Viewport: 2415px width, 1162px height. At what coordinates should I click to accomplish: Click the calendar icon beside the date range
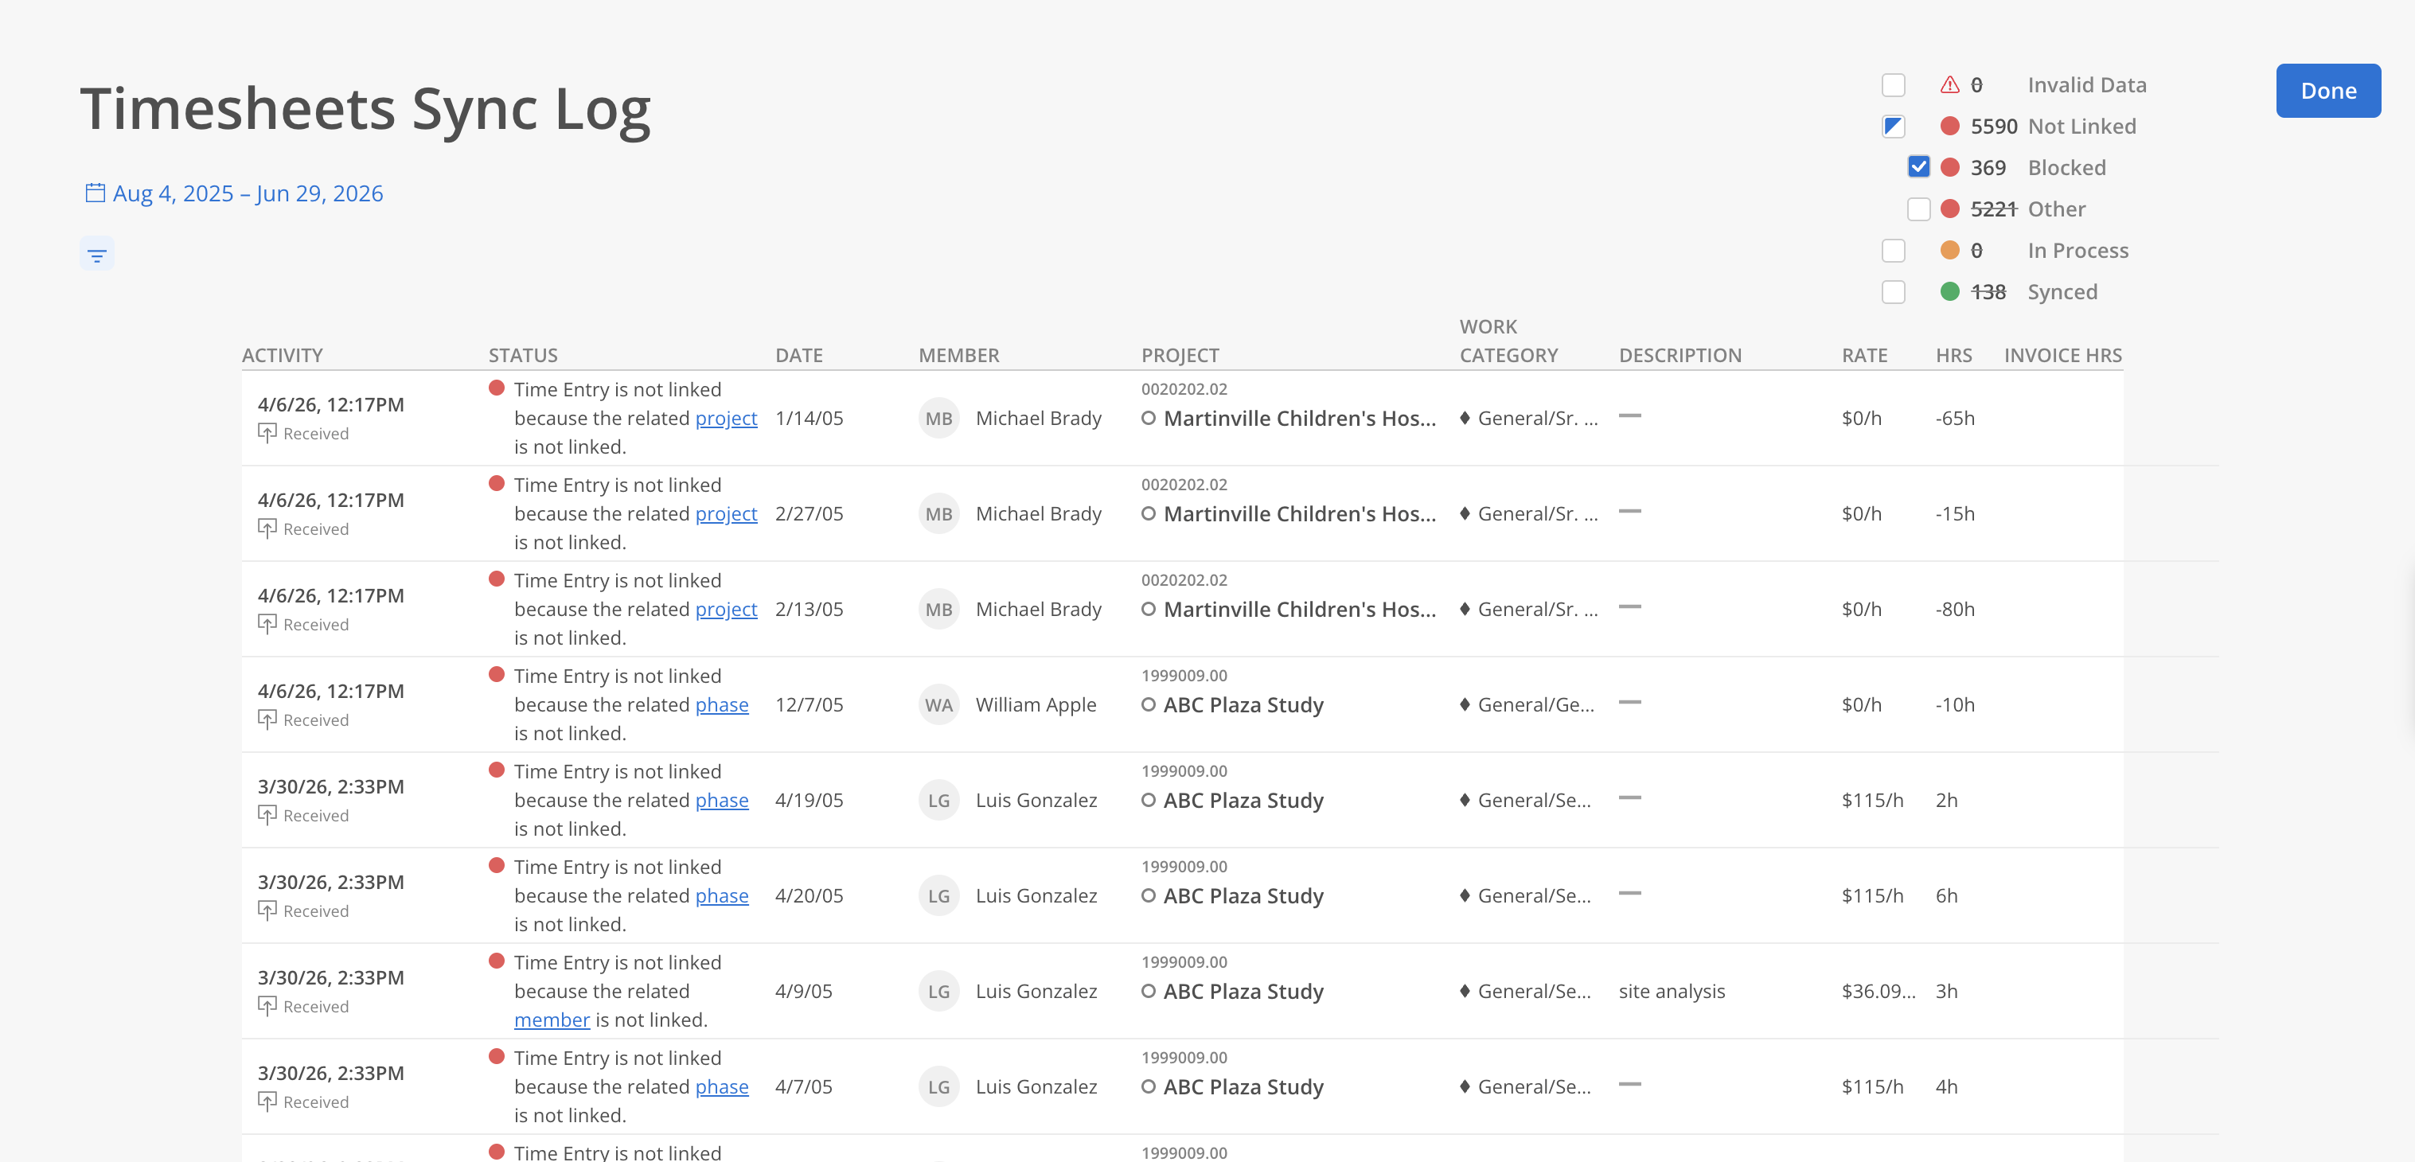(95, 193)
